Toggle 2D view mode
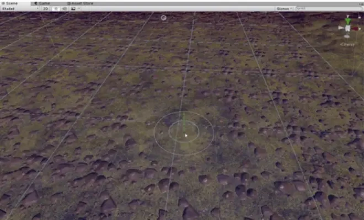Image resolution: width=364 pixels, height=220 pixels. [x=45, y=9]
